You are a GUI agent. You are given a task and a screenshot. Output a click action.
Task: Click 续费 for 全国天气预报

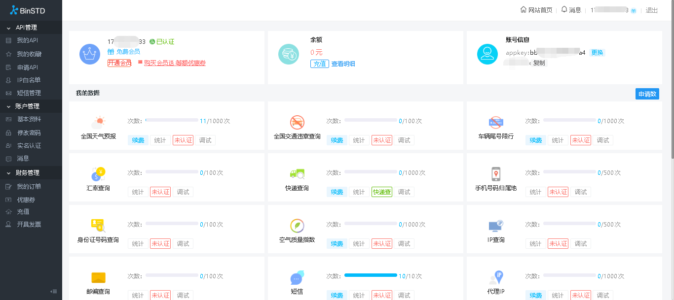coord(138,140)
